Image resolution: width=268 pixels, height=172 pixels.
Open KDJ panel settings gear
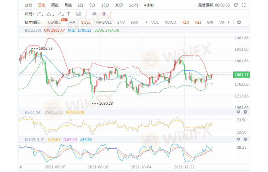(x=238, y=139)
